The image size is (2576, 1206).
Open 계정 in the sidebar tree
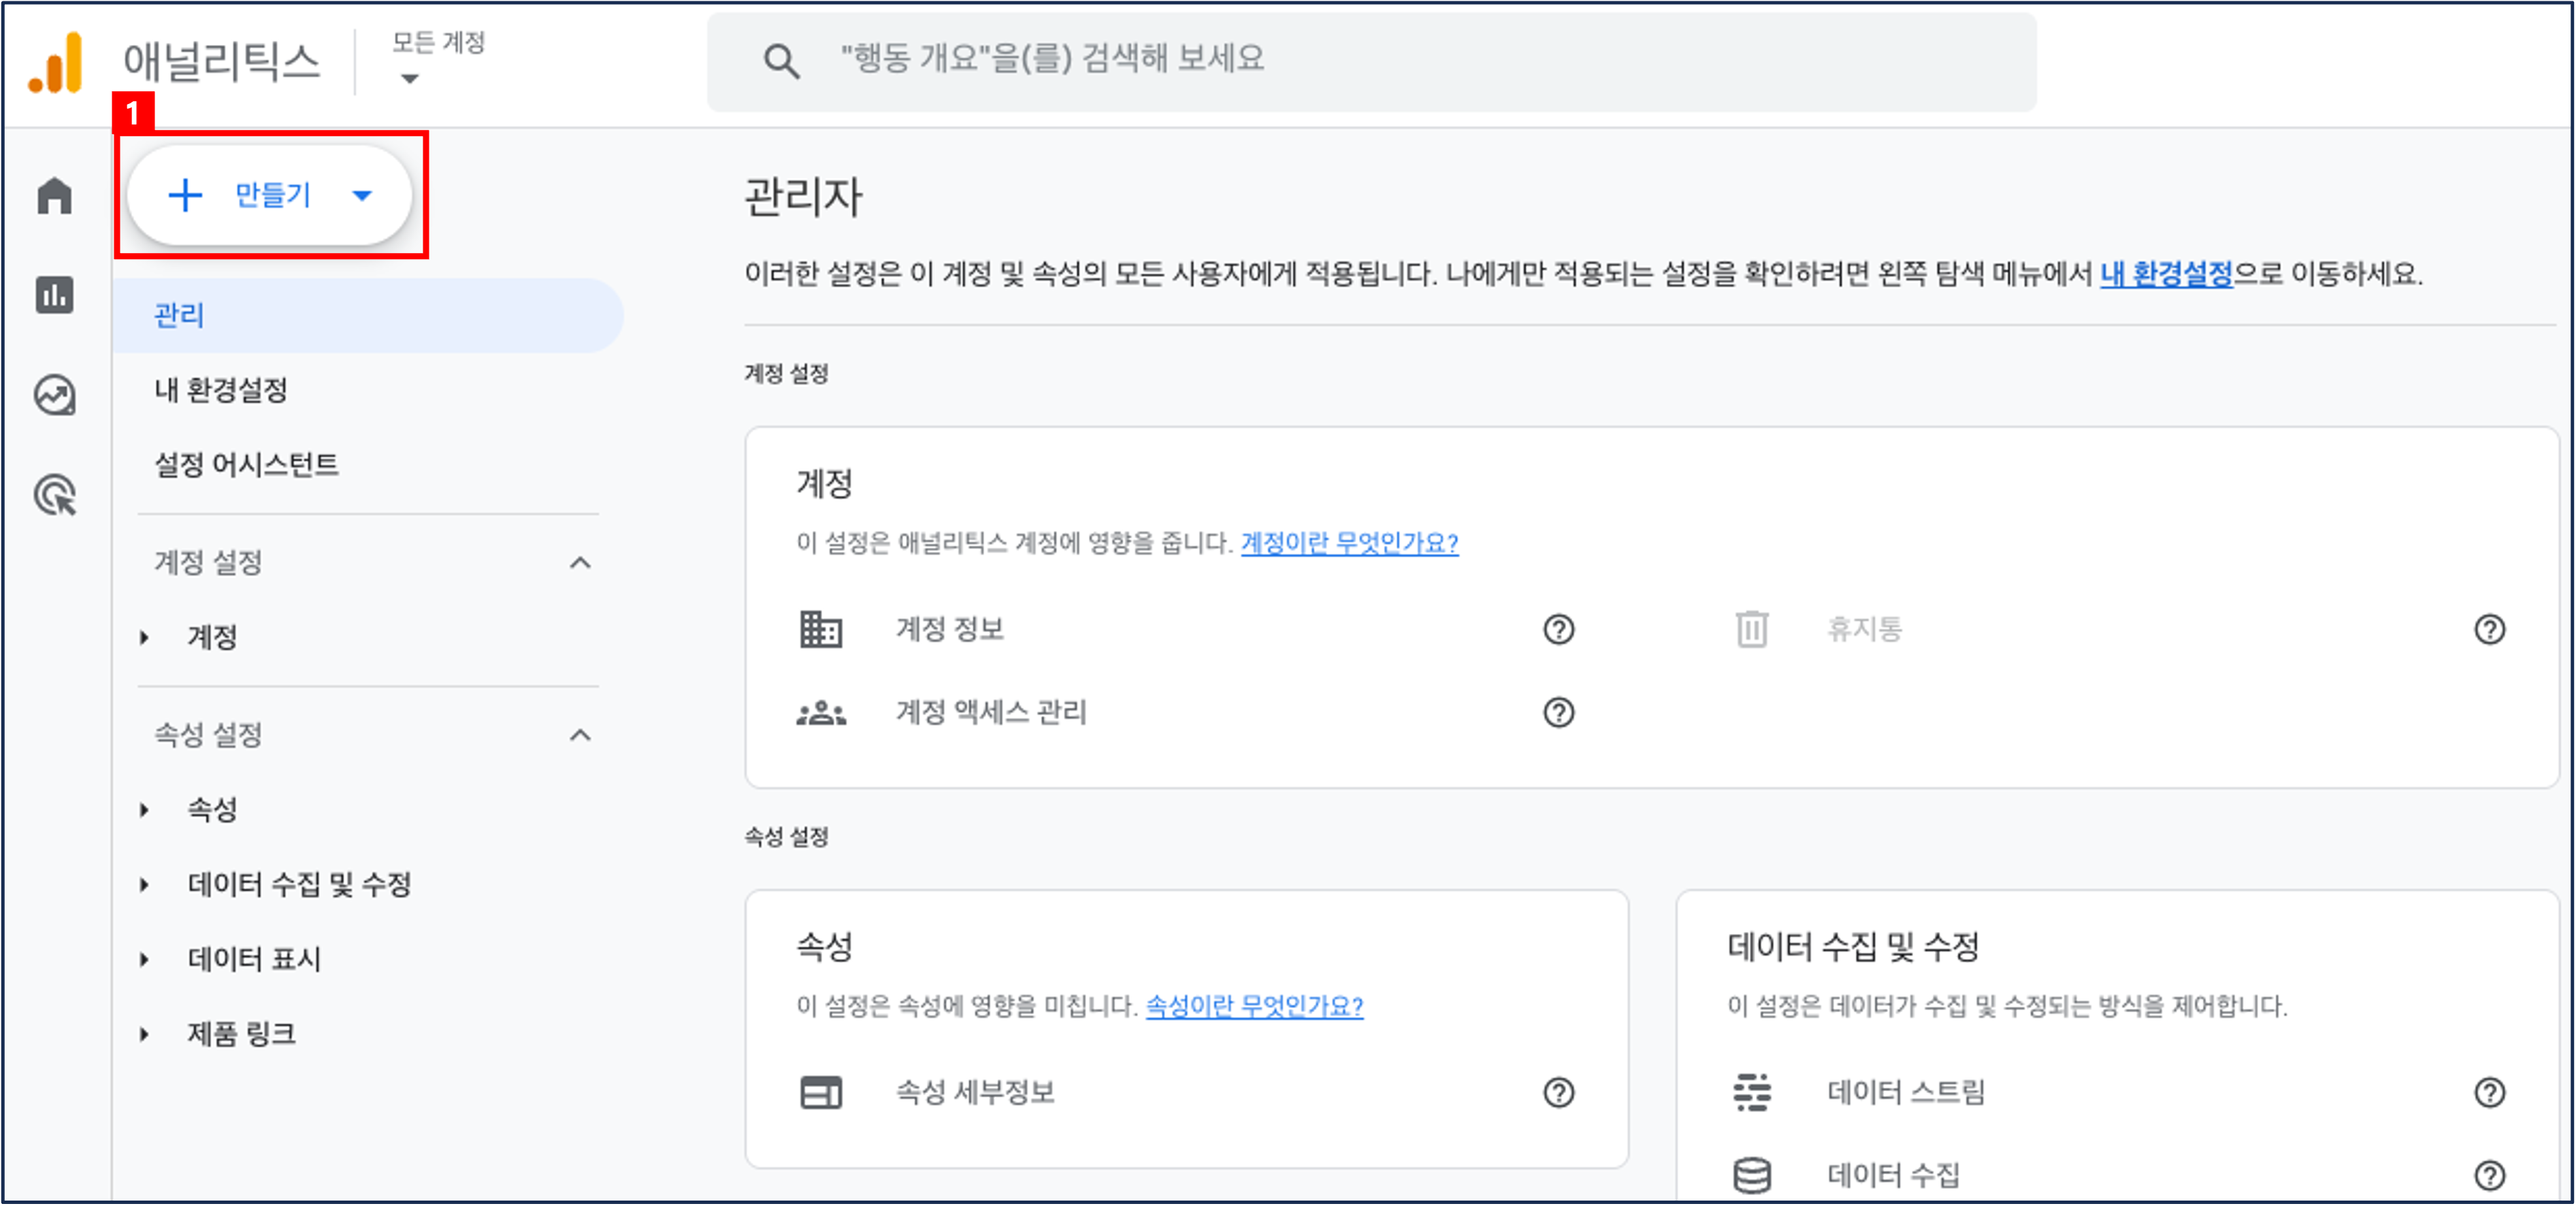(212, 637)
